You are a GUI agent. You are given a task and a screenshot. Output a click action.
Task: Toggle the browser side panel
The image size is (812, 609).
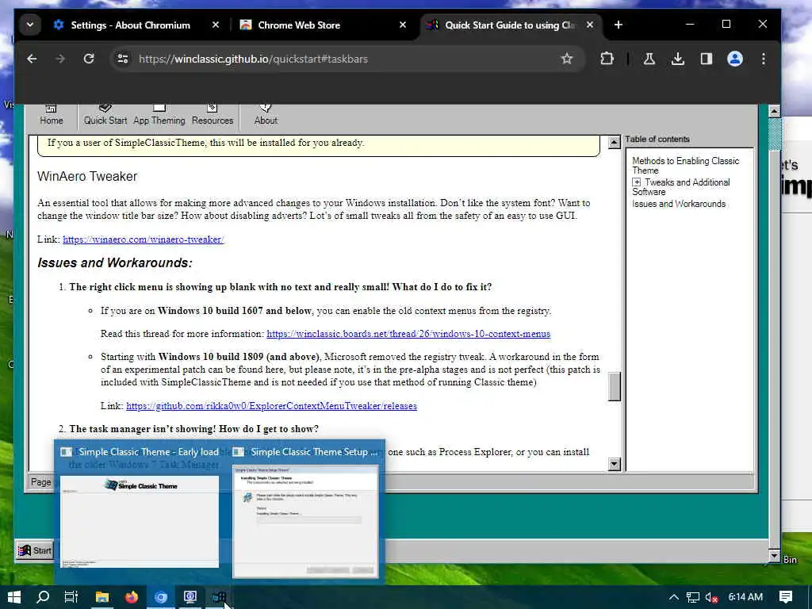(707, 59)
